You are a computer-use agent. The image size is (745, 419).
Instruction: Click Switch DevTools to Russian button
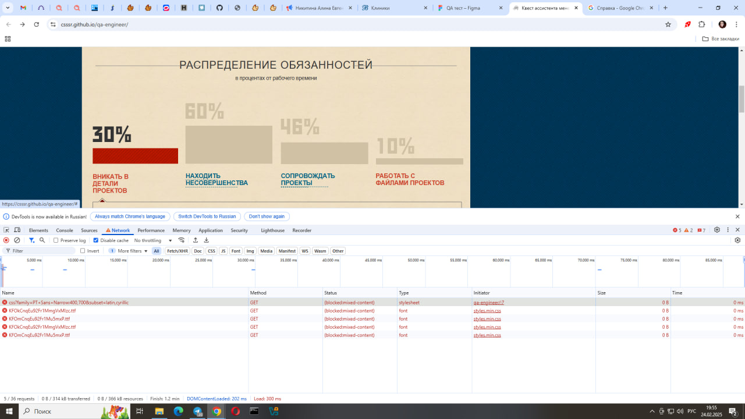point(207,216)
